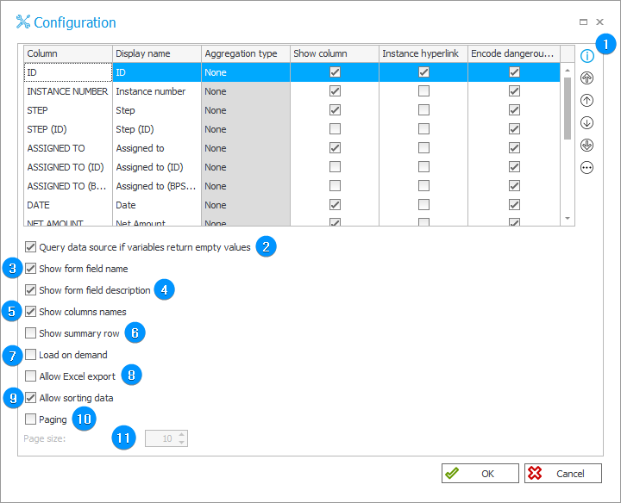The width and height of the screenshot is (621, 503).
Task: Click the Display name column header
Action: [157, 53]
